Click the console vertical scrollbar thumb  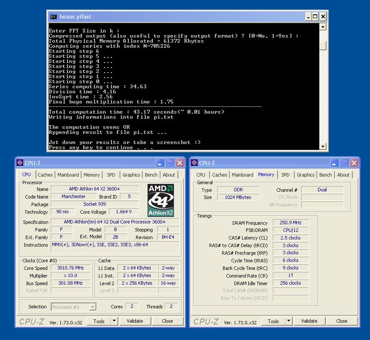point(323,45)
